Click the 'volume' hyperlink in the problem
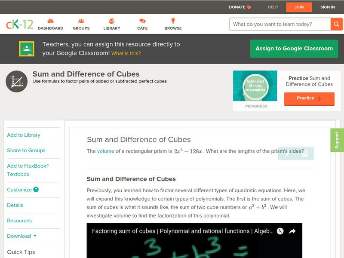 105,151
